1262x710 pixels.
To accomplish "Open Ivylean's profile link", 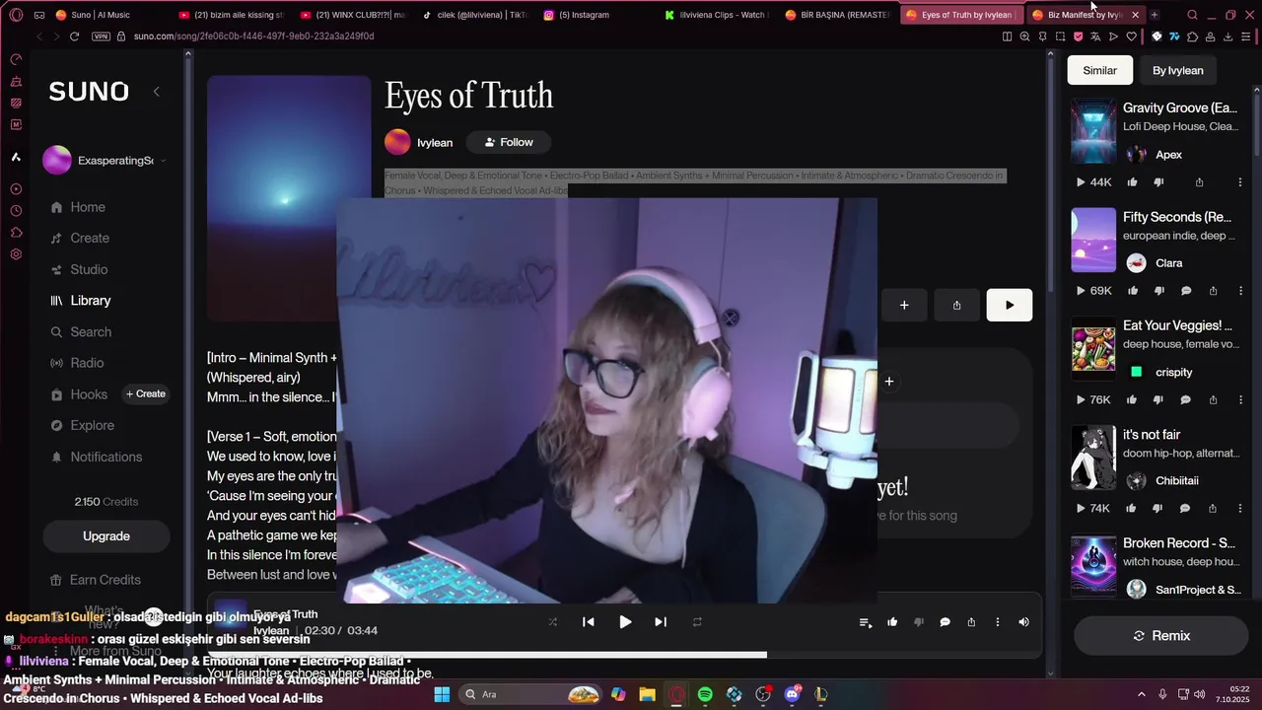I will 435,143.
